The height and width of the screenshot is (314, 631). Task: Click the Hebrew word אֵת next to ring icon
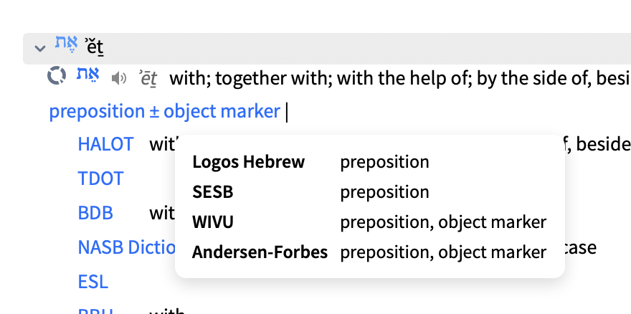point(87,75)
